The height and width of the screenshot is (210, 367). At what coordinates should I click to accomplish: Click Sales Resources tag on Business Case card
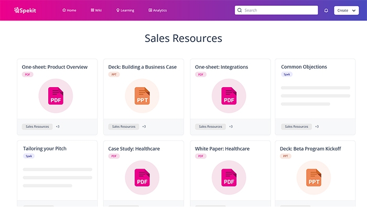[124, 127]
